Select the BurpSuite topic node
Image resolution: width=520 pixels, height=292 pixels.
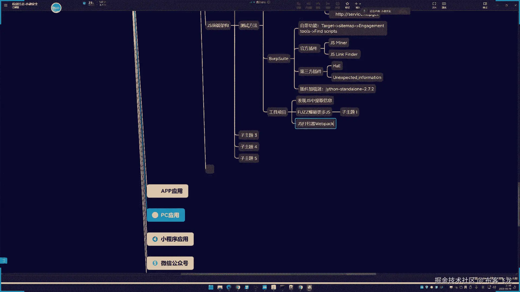coord(278,58)
